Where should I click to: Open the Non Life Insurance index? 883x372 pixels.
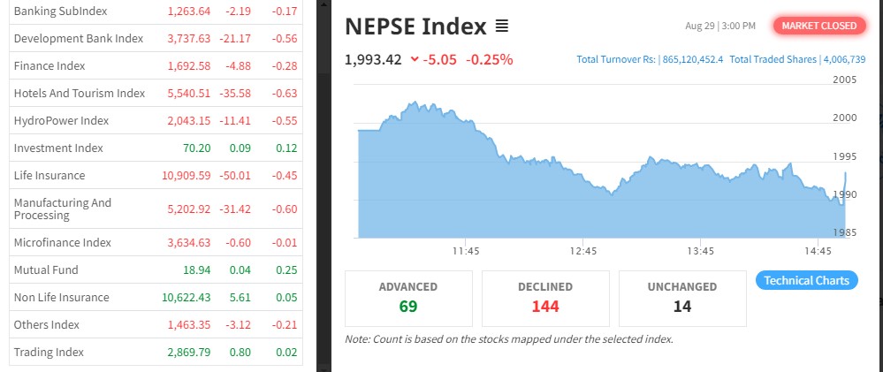point(61,297)
